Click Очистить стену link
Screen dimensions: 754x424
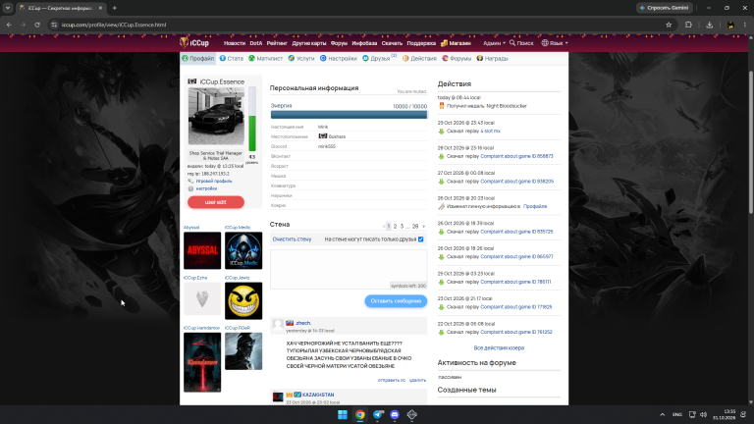pyautogui.click(x=292, y=238)
